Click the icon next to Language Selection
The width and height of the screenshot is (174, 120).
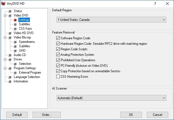(10, 77)
